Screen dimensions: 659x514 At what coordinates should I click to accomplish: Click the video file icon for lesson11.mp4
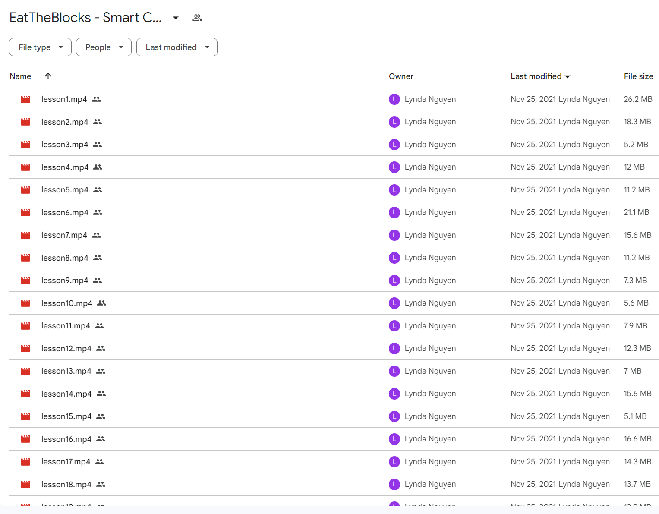[25, 326]
